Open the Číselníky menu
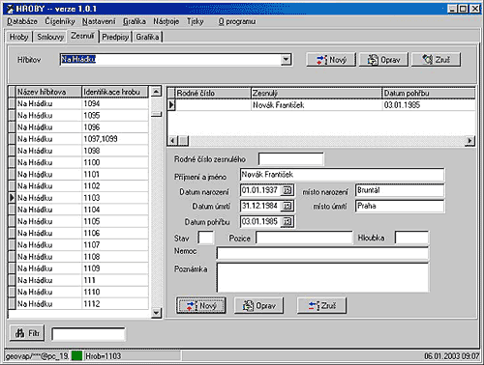The image size is (484, 365). tap(60, 21)
